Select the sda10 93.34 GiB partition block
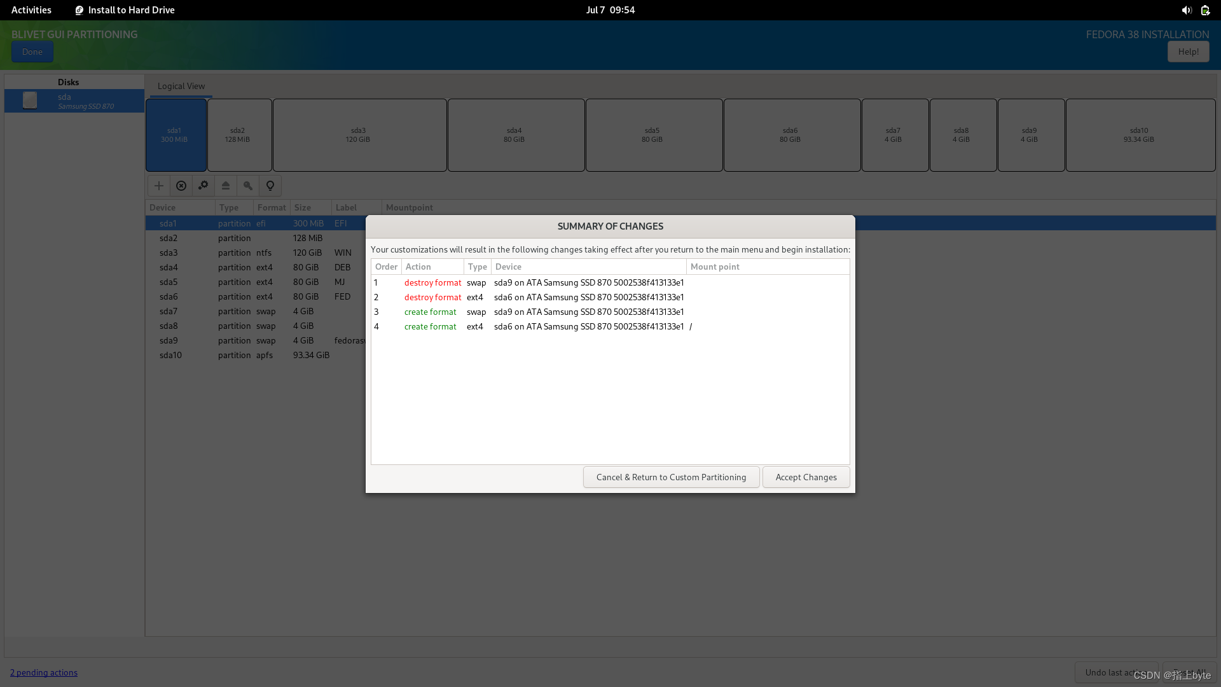1221x687 pixels. [1140, 135]
